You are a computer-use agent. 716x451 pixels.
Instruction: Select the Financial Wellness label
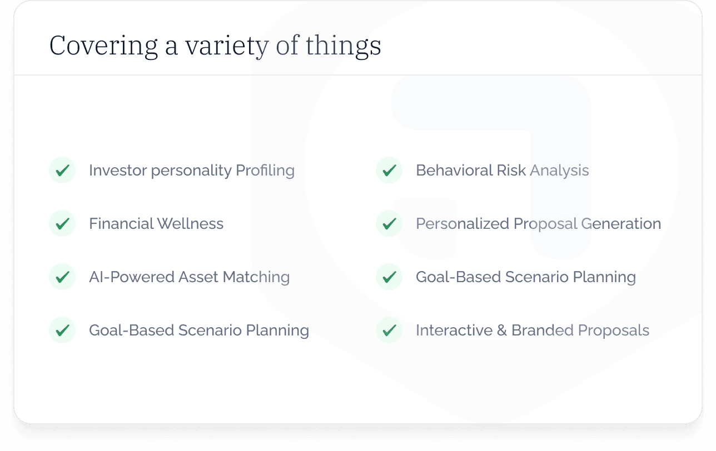tap(156, 223)
